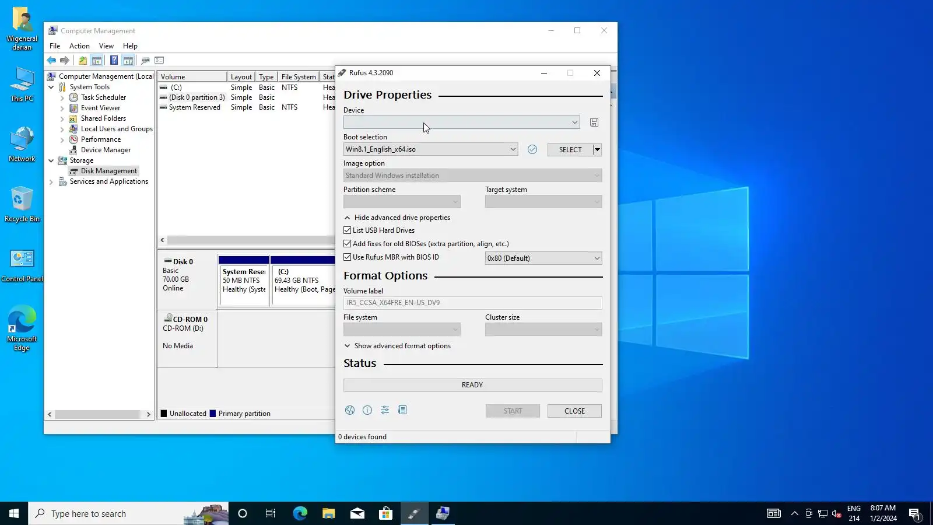This screenshot has width=933, height=525.
Task: Show the Rufus log icon
Action: pos(402,410)
